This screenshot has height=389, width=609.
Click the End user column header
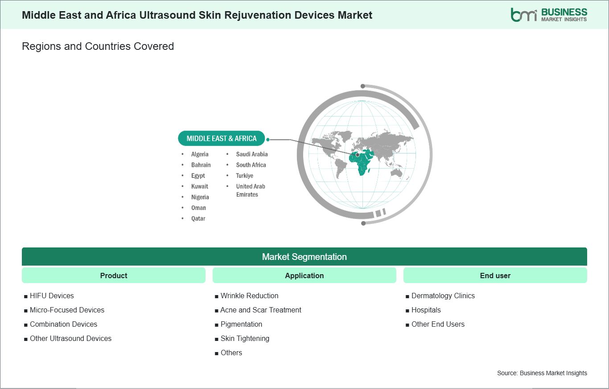495,276
